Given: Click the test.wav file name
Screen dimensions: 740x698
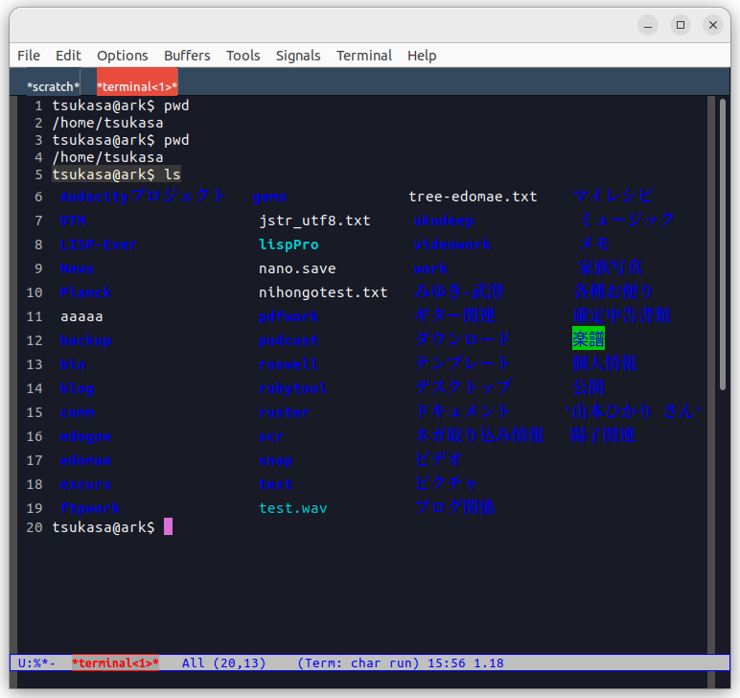Looking at the screenshot, I should [293, 508].
